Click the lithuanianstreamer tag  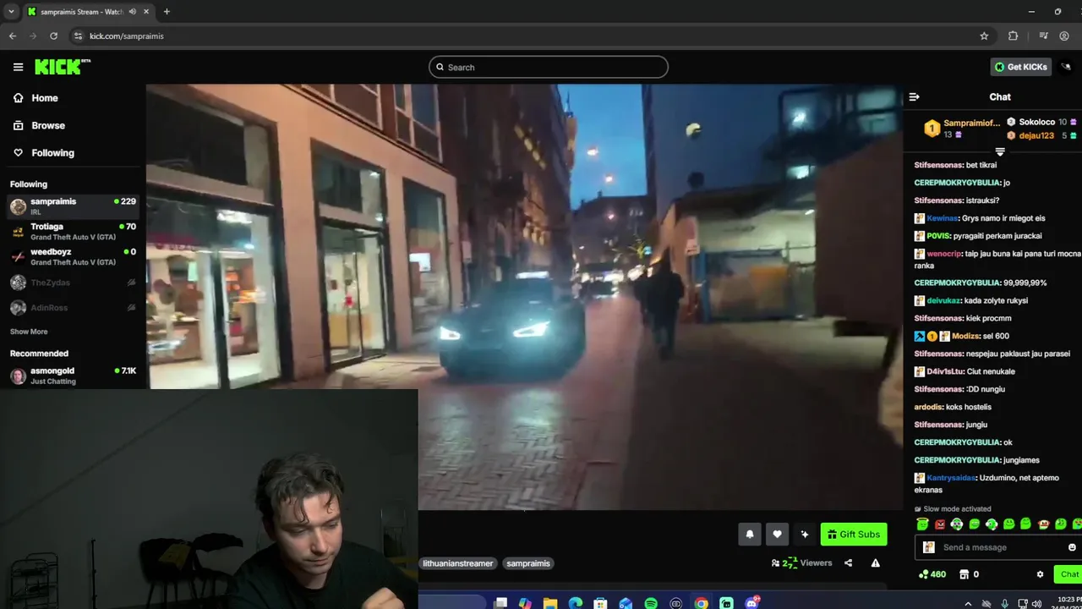point(457,563)
